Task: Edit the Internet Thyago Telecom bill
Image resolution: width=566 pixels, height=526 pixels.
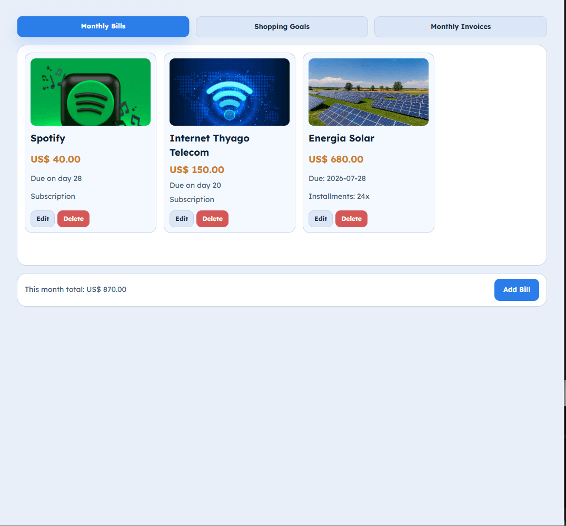Action: click(x=182, y=219)
